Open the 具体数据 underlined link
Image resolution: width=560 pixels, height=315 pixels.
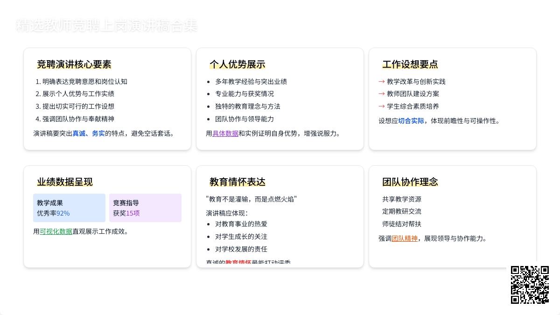pyautogui.click(x=225, y=133)
